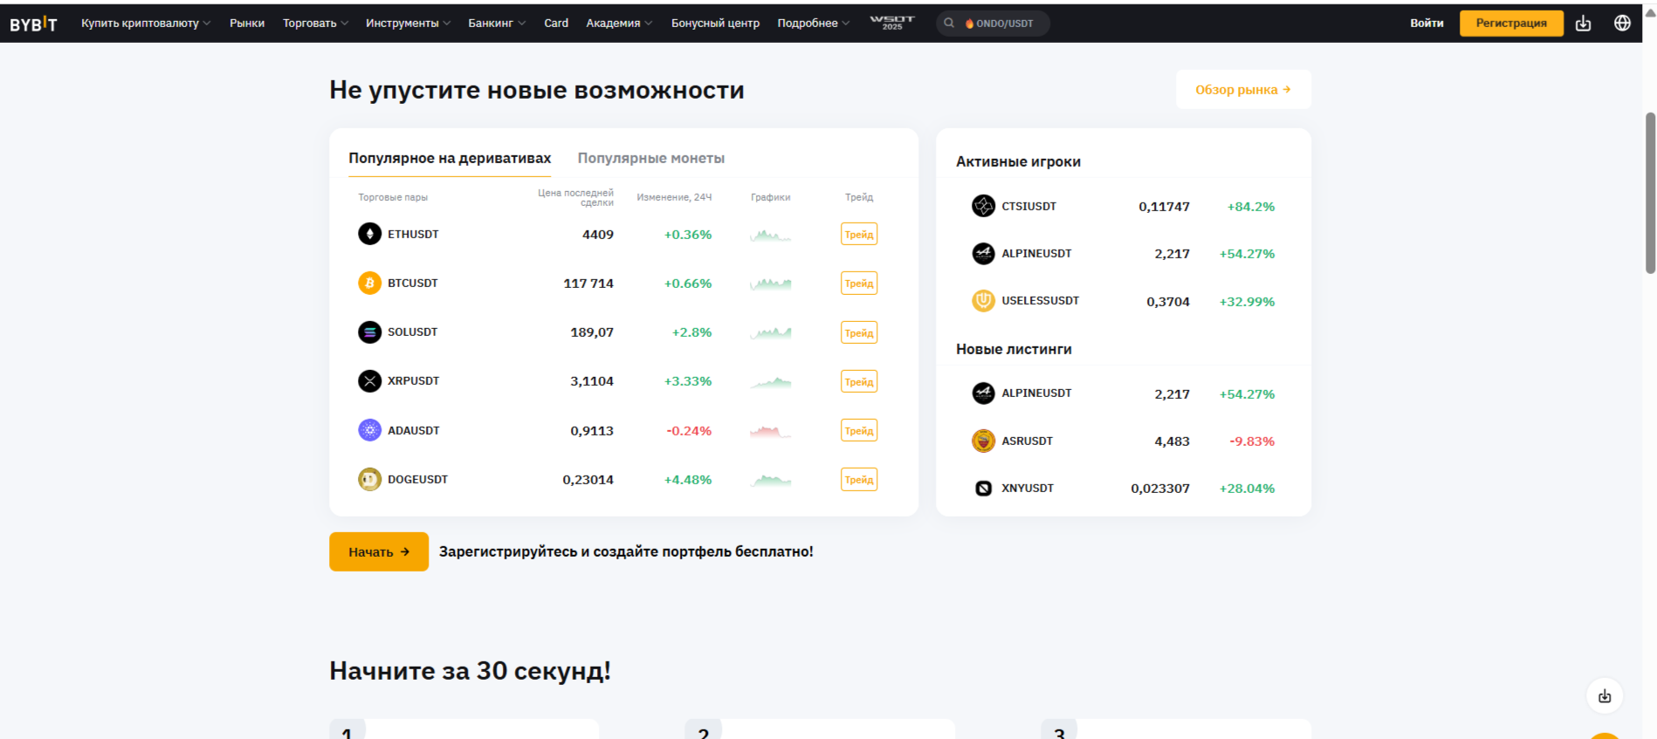Click Трейд button for XRPUSDT

859,381
